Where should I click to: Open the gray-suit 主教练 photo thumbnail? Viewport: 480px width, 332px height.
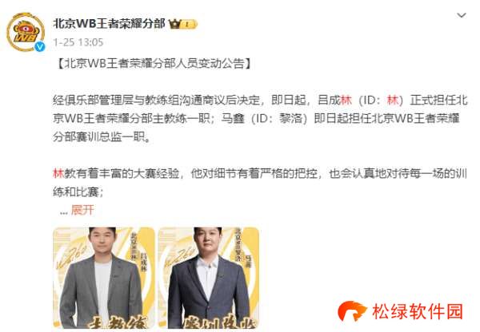coord(104,278)
